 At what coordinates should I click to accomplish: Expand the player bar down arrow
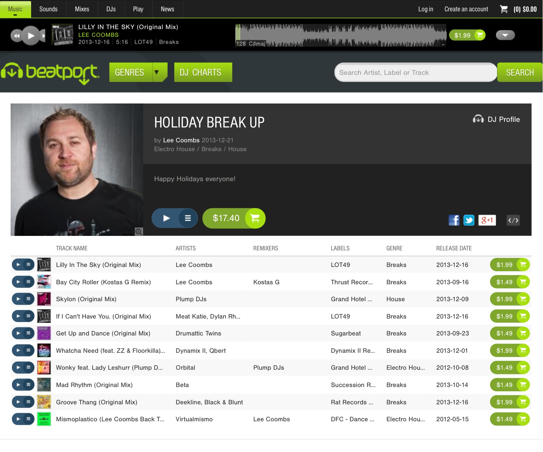[505, 35]
